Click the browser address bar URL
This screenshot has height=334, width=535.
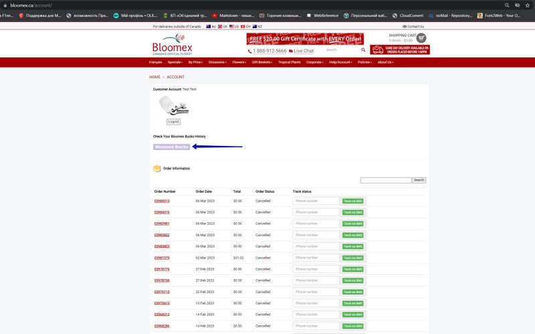coord(31,5)
